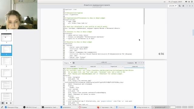This screenshot has width=194, height=109.
Task: Click the network icon in system tray
Action: (189, 2)
